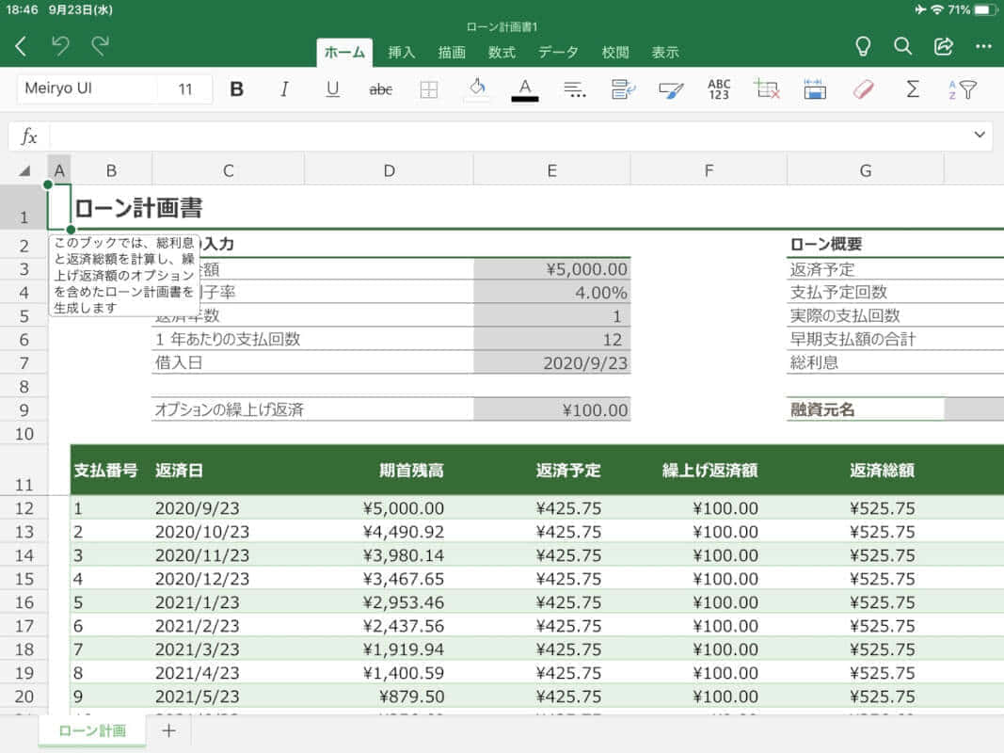1004x753 pixels.
Task: Switch to the 数式 tab
Action: pyautogui.click(x=502, y=53)
